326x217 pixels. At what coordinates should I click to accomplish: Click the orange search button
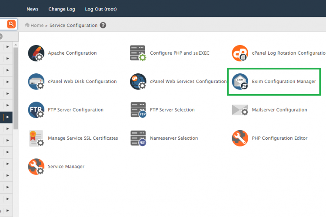[11, 24]
